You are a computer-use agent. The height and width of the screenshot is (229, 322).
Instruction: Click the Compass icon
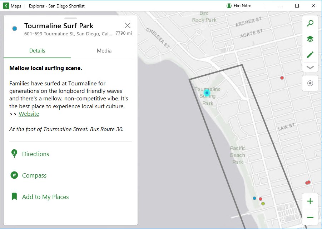(14, 175)
